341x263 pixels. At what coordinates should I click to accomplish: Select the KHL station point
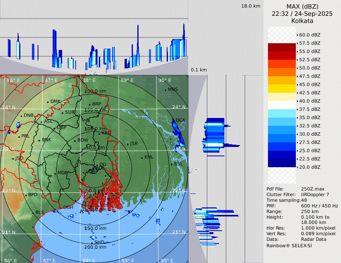coord(142,157)
